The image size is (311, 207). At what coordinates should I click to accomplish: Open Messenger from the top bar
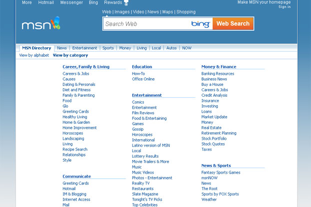(x=71, y=2)
